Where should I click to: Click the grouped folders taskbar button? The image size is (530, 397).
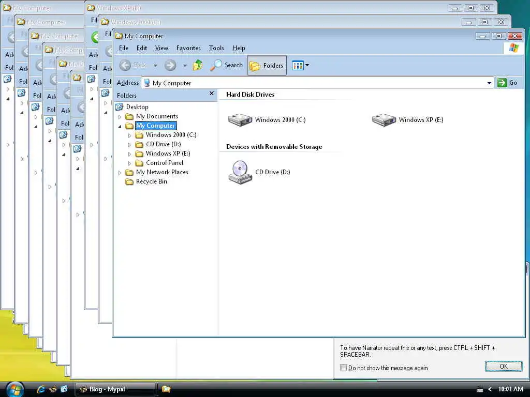click(166, 389)
